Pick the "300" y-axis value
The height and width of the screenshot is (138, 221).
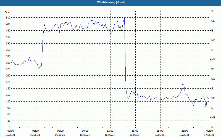pyautogui.click(x=8, y=63)
